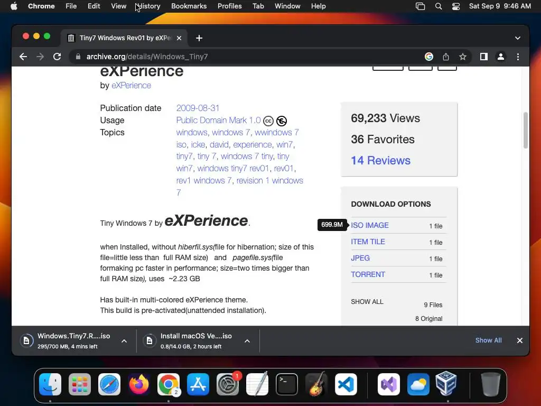
Task: Open the File menu
Action: [x=71, y=6]
